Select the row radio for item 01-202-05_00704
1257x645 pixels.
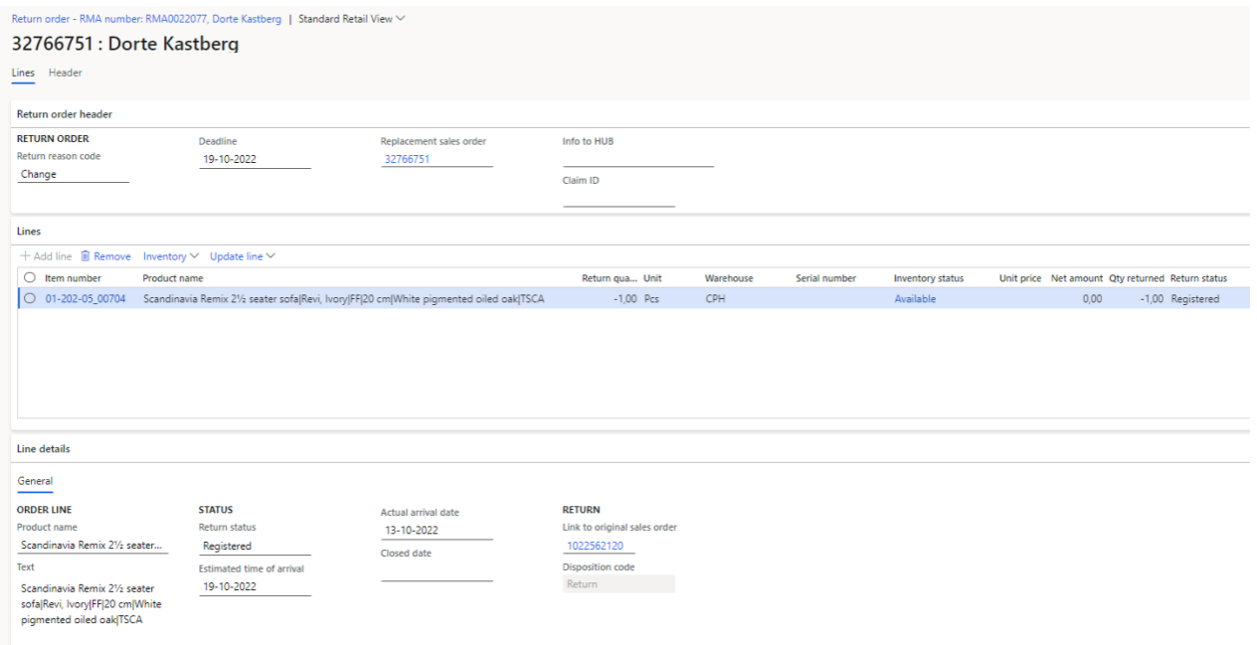point(30,298)
